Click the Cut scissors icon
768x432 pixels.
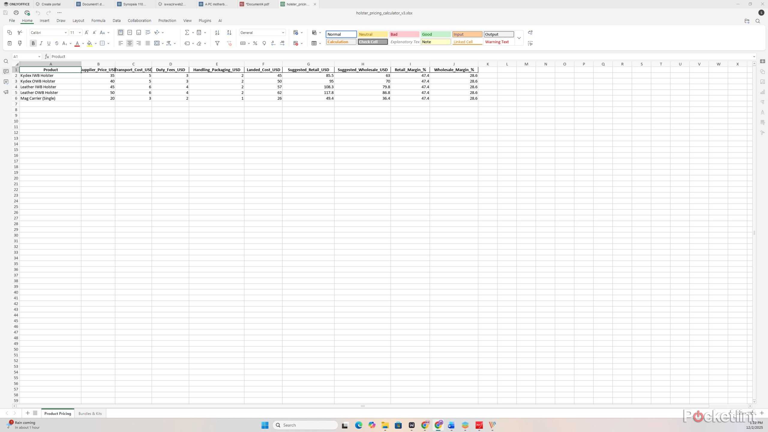click(20, 32)
